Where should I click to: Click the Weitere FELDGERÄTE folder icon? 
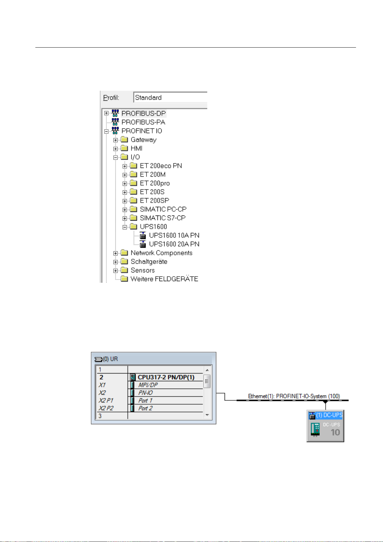click(x=124, y=279)
